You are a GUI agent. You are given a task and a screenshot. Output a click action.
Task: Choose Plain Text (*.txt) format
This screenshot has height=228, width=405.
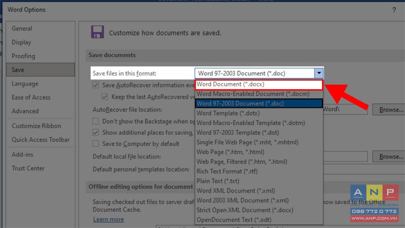pos(259,181)
